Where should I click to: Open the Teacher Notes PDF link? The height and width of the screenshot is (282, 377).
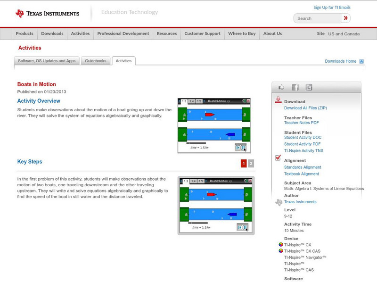pyautogui.click(x=301, y=123)
